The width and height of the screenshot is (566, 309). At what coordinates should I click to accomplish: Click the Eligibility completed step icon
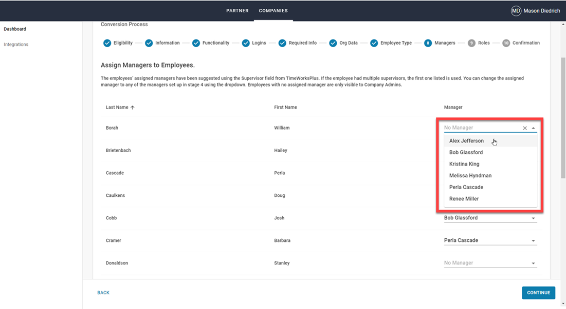point(107,43)
